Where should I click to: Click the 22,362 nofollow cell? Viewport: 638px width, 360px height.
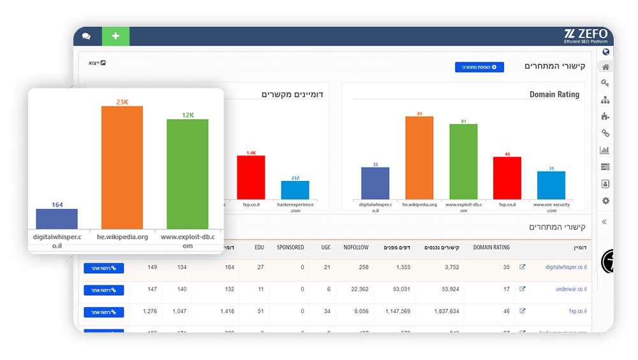point(360,289)
